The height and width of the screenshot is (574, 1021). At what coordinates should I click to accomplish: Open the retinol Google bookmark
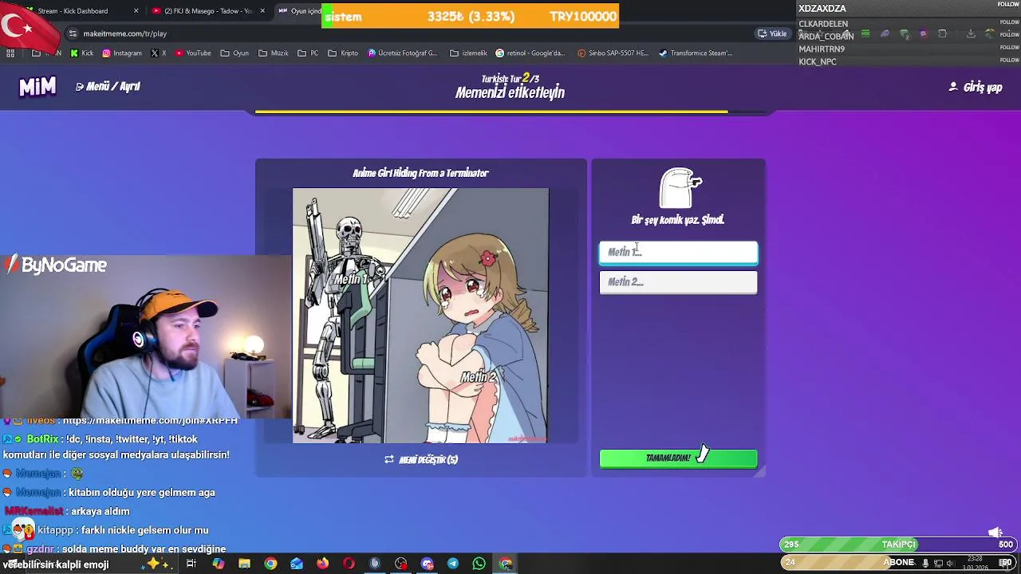coord(530,53)
